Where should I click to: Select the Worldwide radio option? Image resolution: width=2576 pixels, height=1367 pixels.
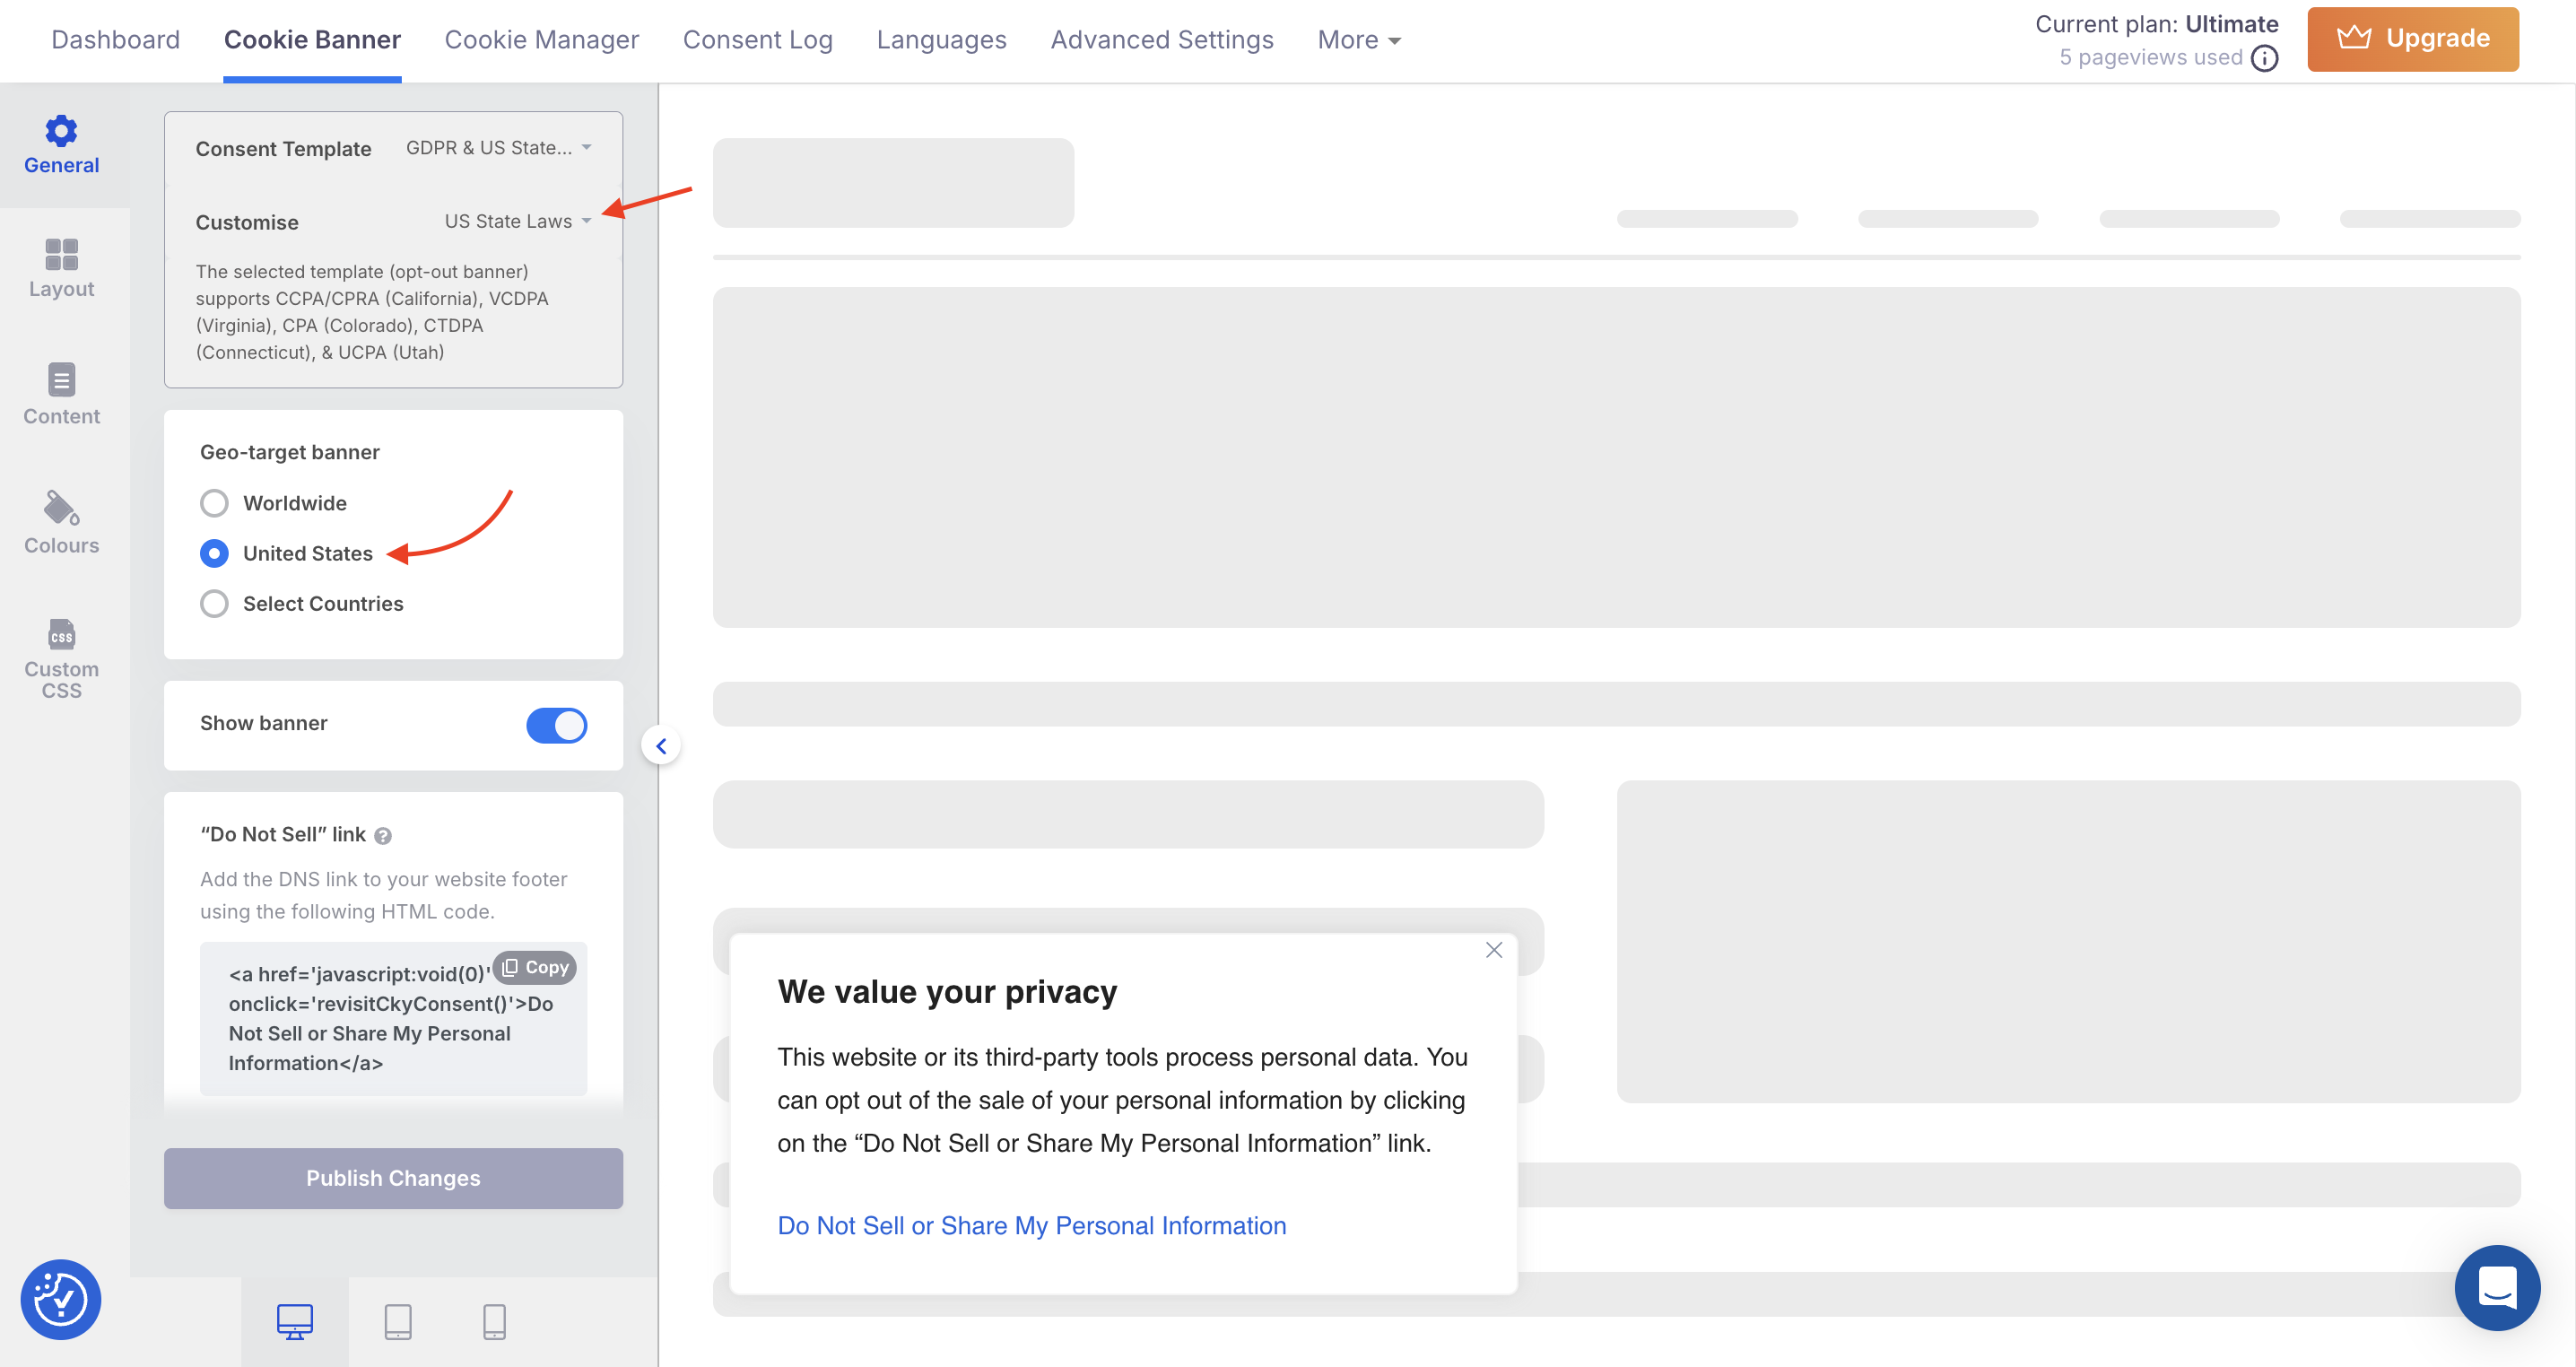(214, 503)
